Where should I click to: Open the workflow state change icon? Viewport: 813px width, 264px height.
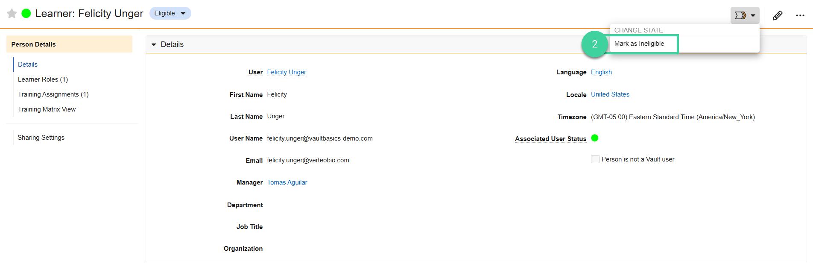tap(740, 15)
